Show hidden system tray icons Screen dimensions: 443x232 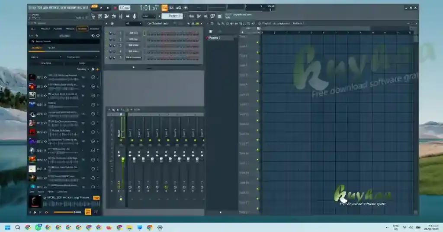(387, 228)
